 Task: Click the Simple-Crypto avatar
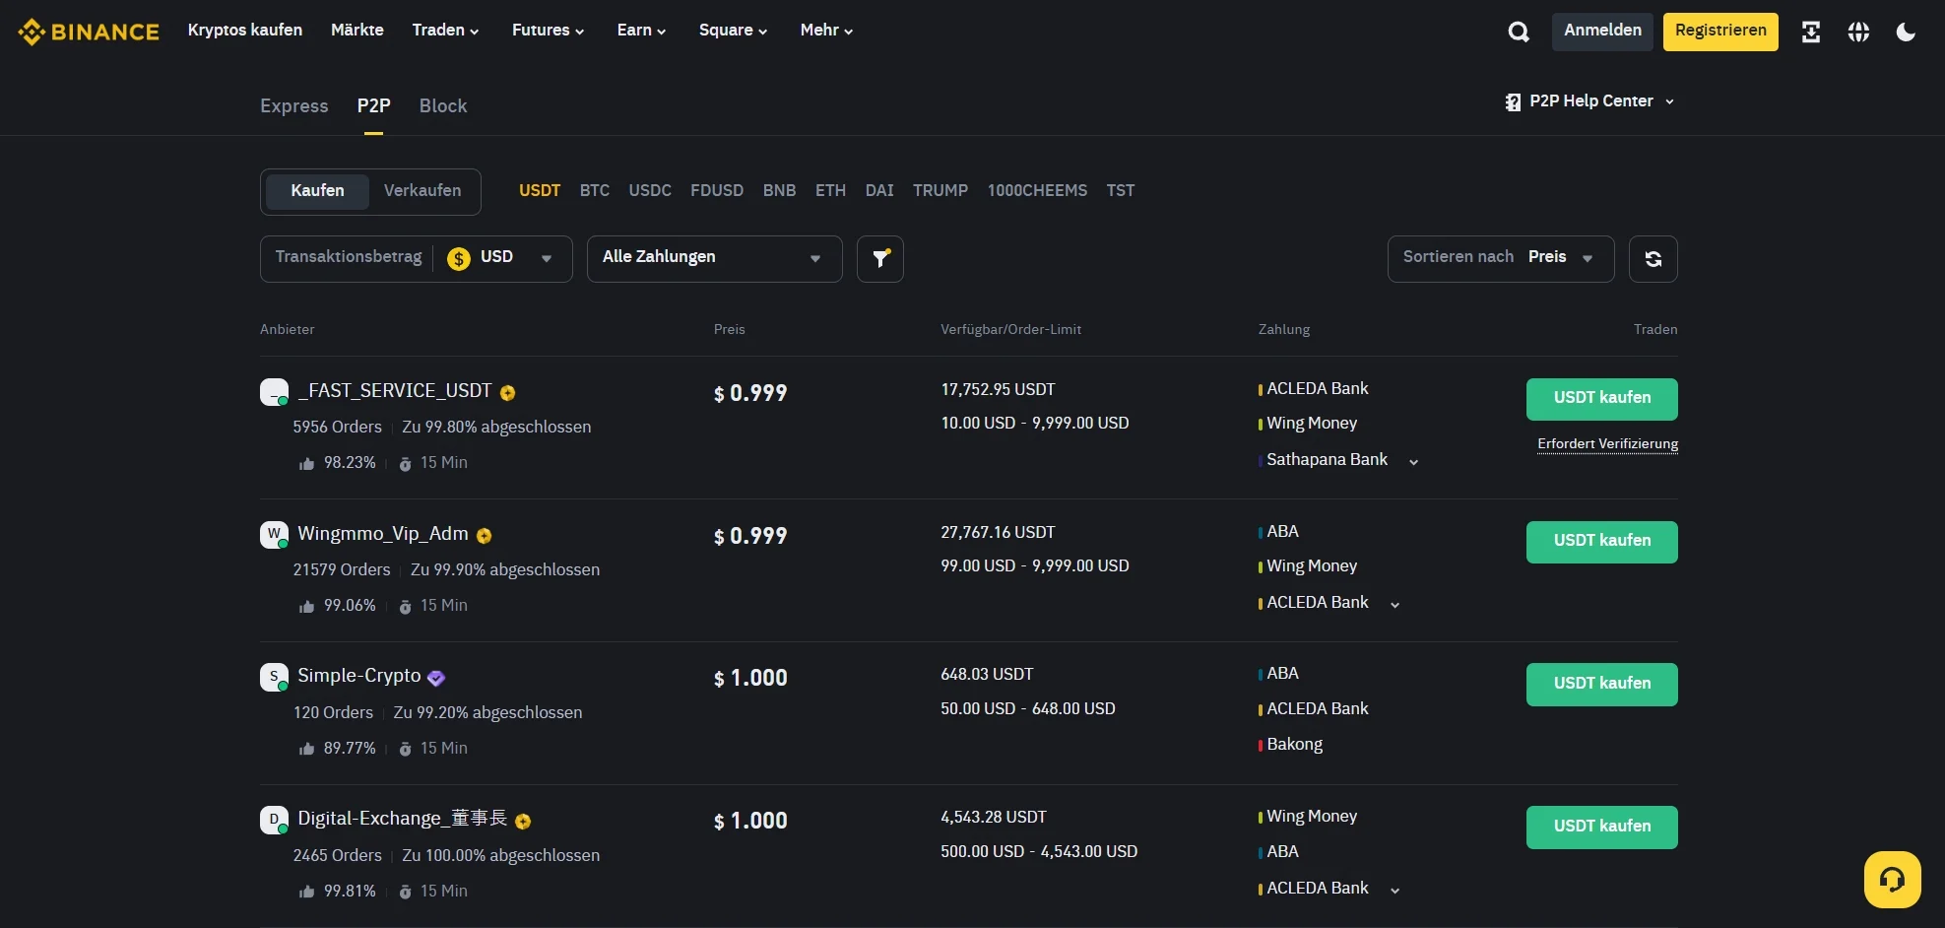tap(274, 677)
